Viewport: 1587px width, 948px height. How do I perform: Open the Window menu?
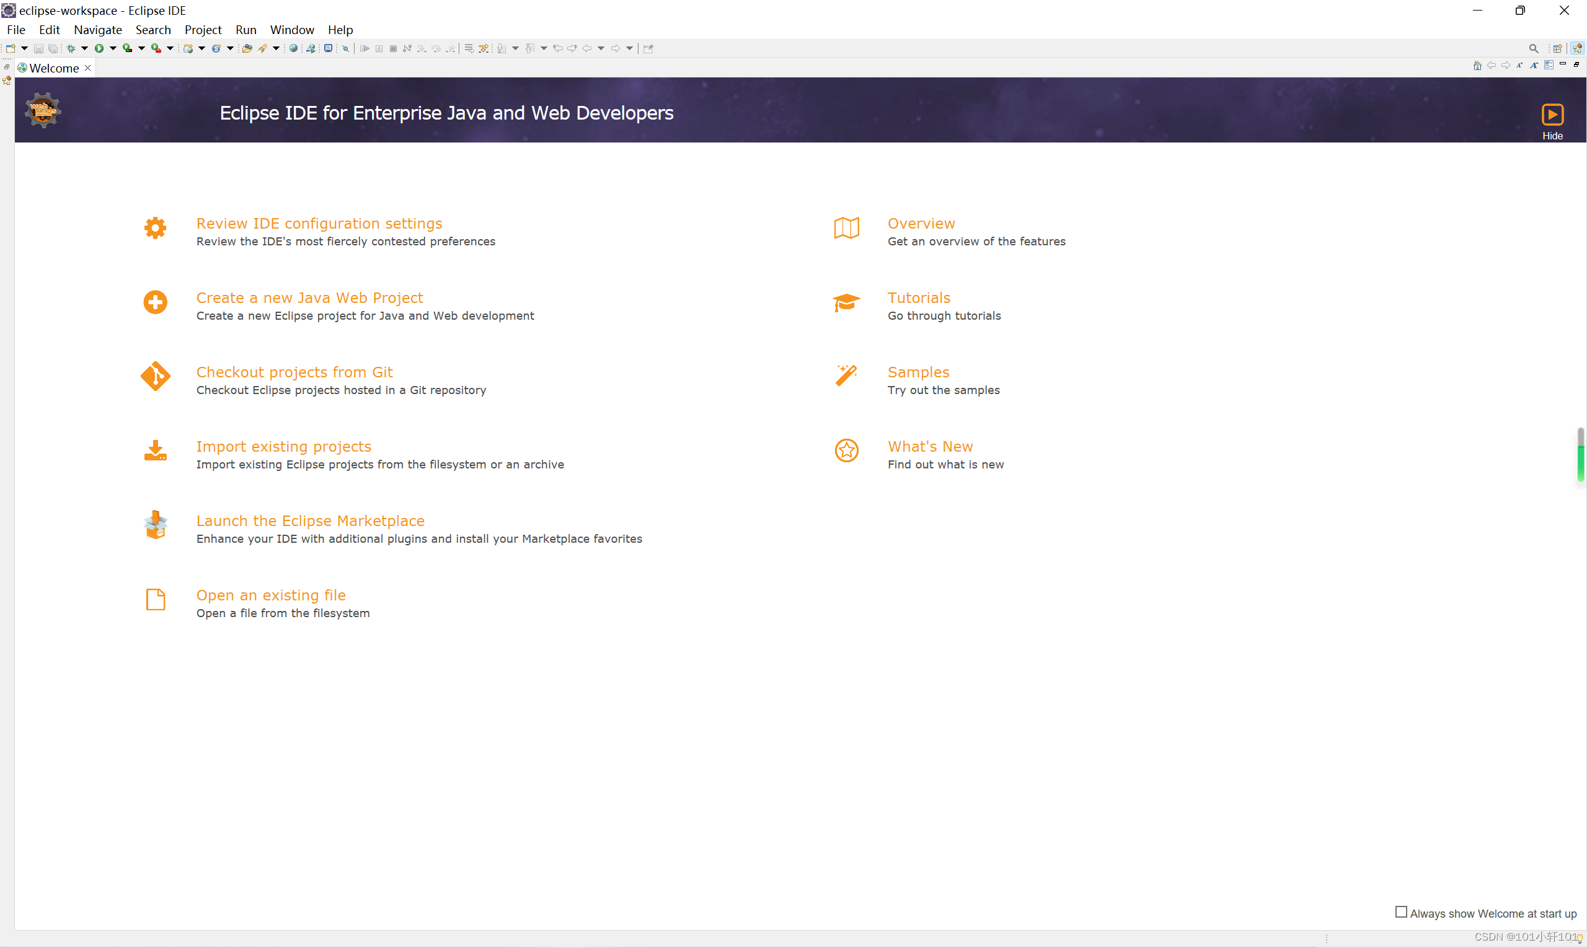(291, 30)
